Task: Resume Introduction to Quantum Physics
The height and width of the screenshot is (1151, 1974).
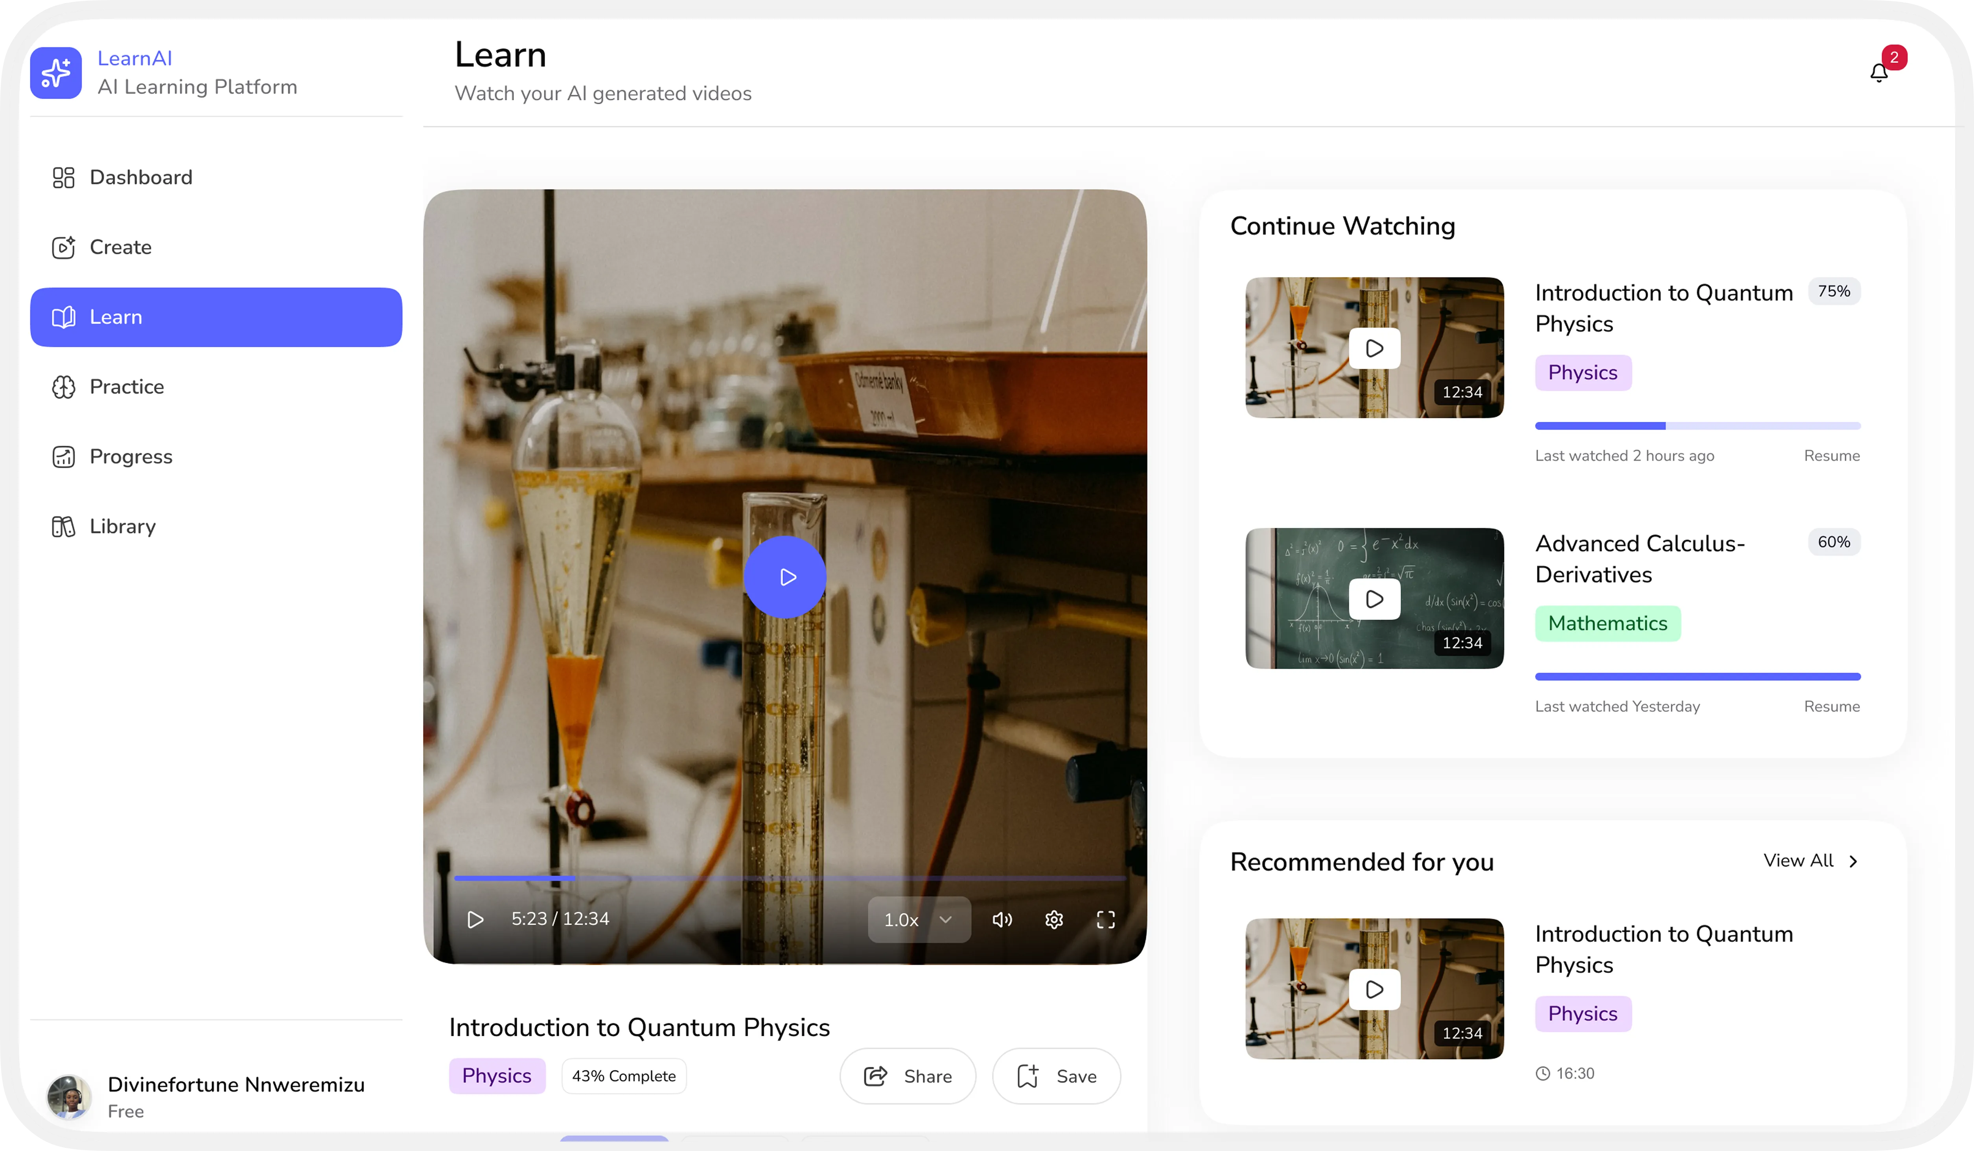Action: (x=1831, y=456)
